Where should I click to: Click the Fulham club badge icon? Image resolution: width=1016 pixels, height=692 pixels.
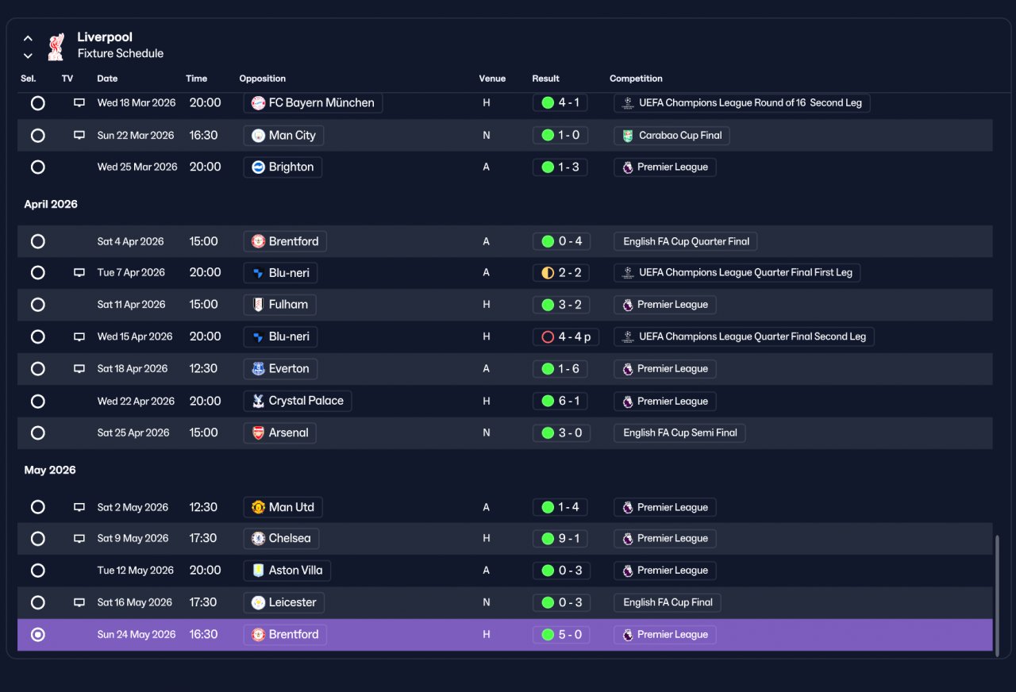(258, 305)
